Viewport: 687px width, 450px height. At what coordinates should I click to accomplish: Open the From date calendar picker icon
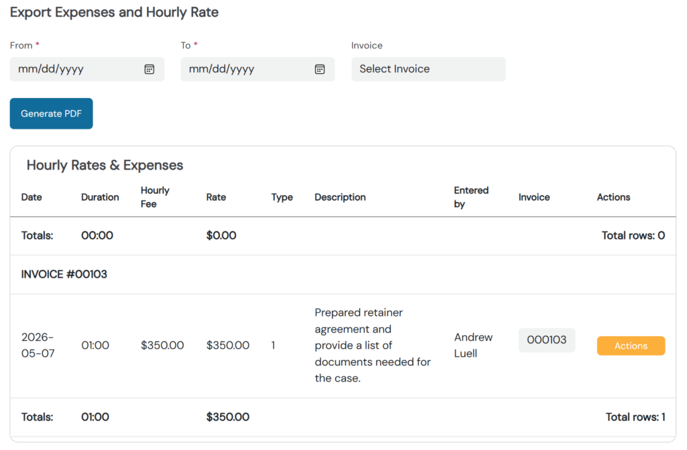tap(150, 69)
